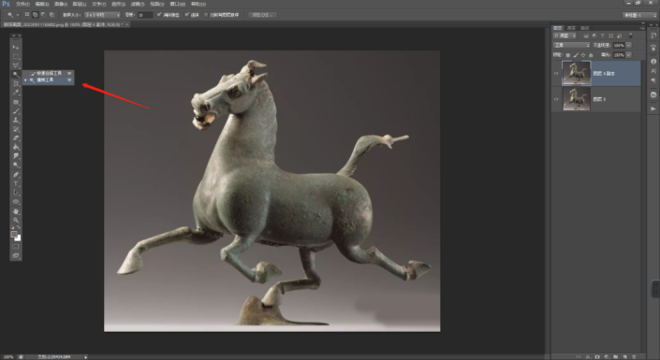
Task: Click the lock image pixels brush icon
Action: coord(576,55)
